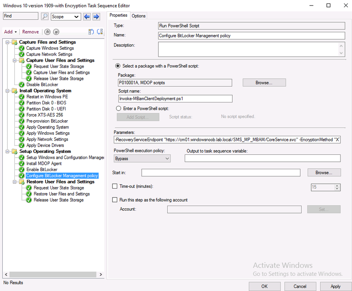Click the folder icon of Setup Operating System
The width and height of the screenshot is (352, 291).
15,151
